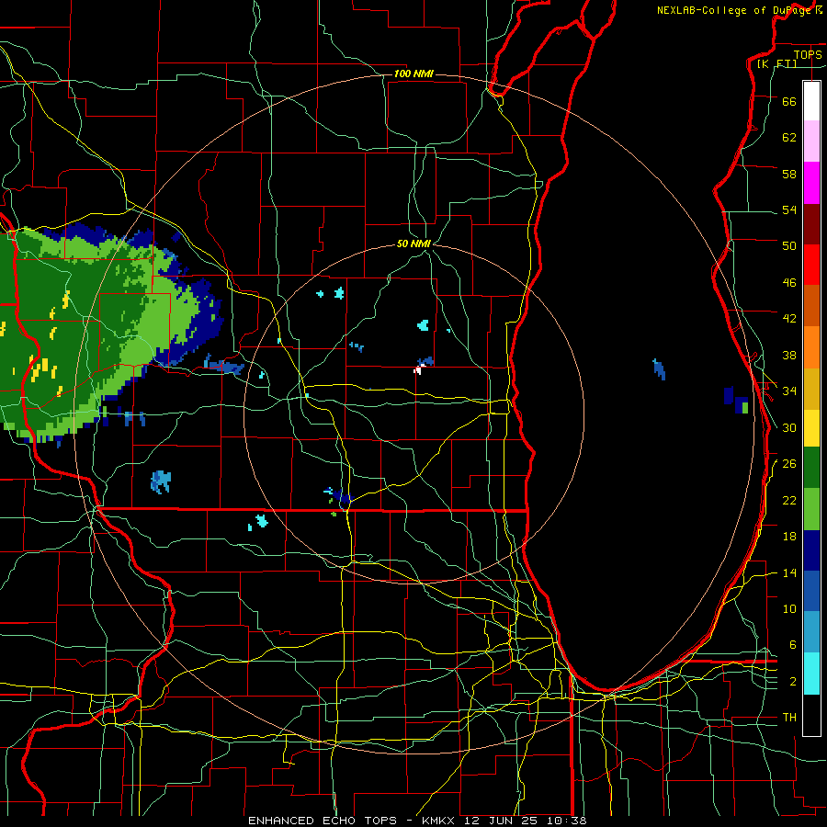Click the '10' legend value
Viewport: 827px width, 827px height.
[789, 609]
